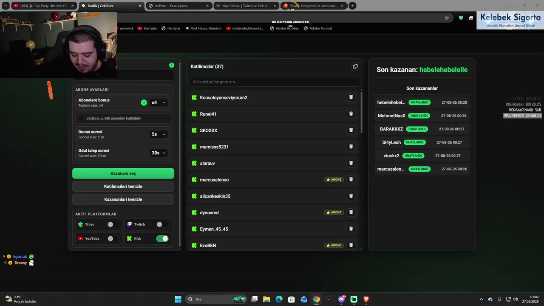Click the 'Kazananı seç' button

(123, 173)
